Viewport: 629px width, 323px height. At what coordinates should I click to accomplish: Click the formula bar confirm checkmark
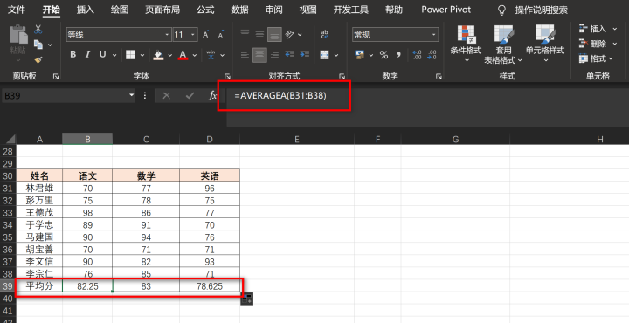[x=190, y=95]
